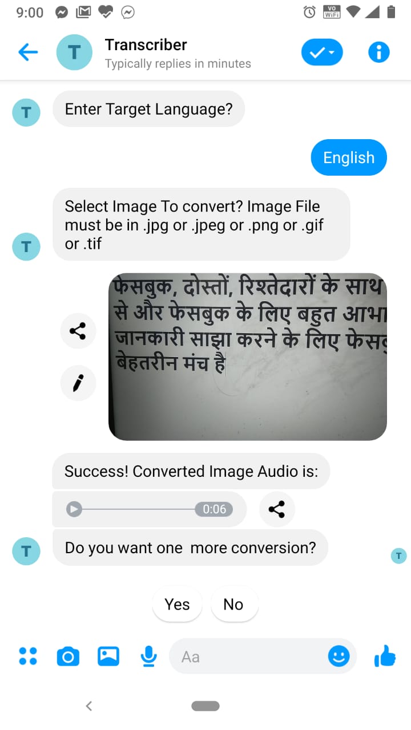Screen dimensions: 411x730
Task: Open the four-dot more apps menu
Action: click(28, 656)
